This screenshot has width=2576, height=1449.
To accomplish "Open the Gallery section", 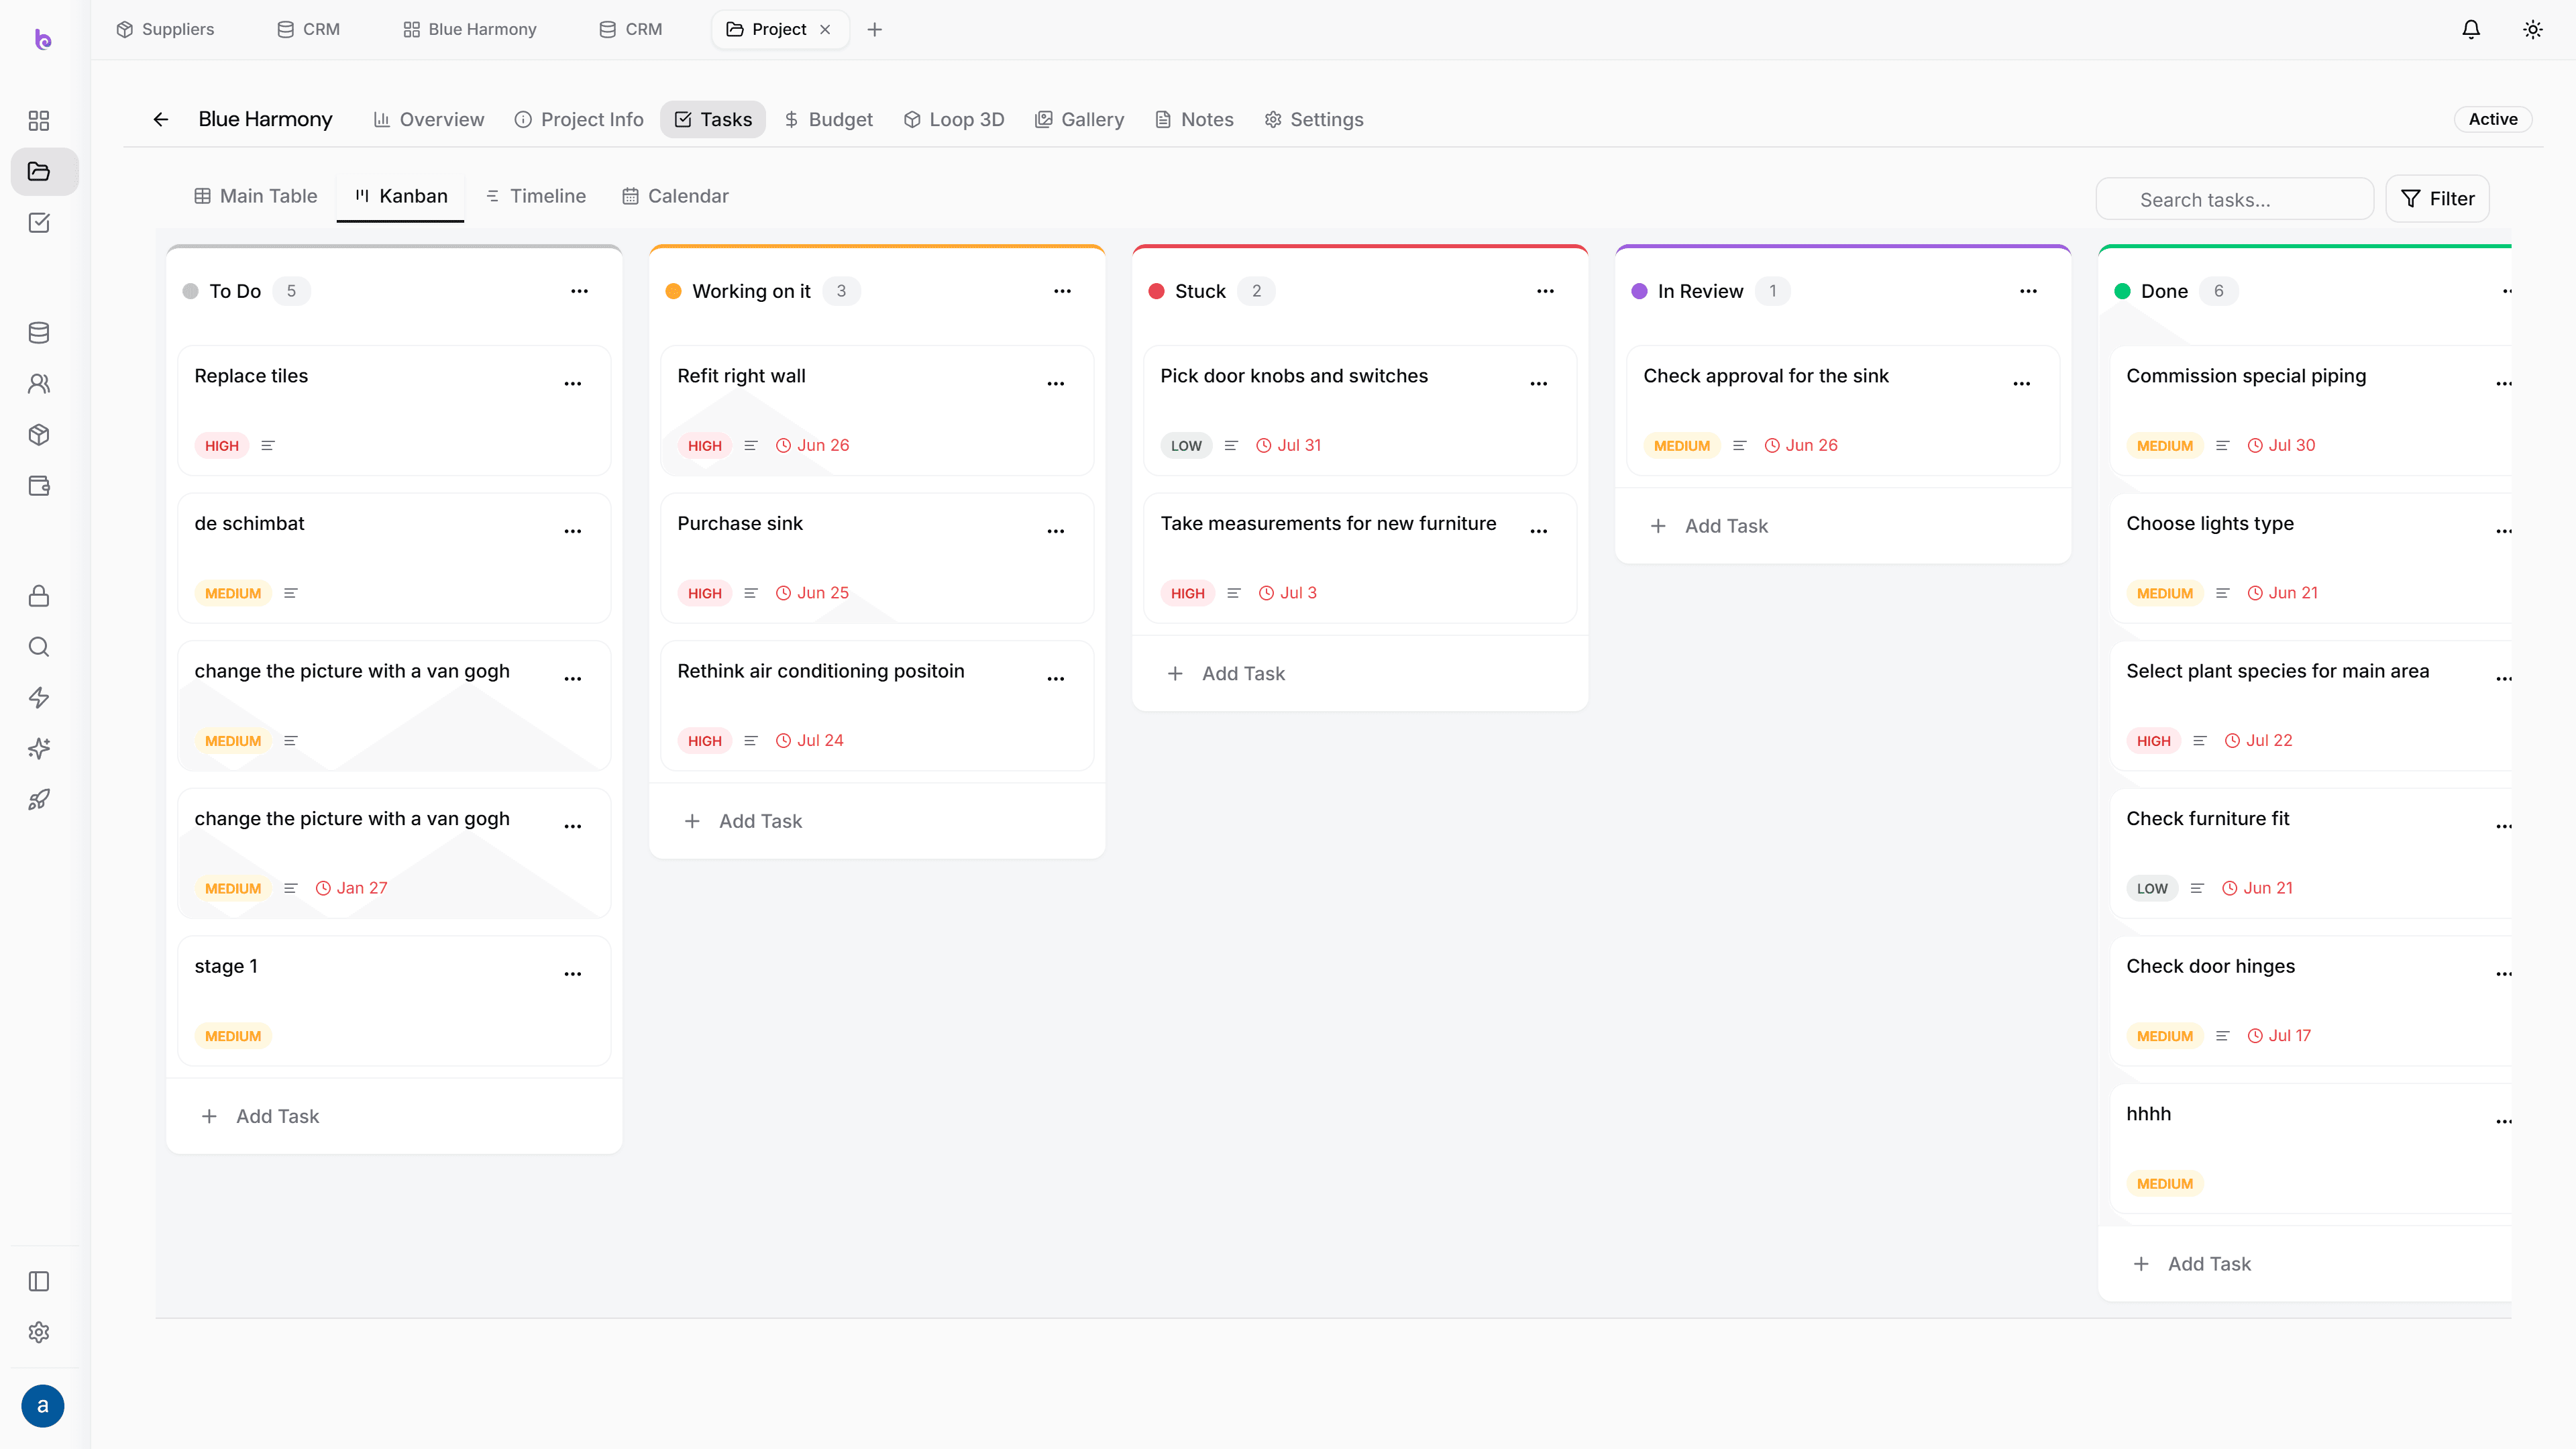I will tap(1080, 120).
